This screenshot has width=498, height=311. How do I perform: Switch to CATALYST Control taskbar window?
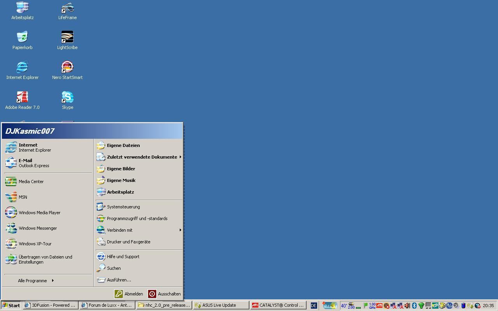[x=277, y=305]
